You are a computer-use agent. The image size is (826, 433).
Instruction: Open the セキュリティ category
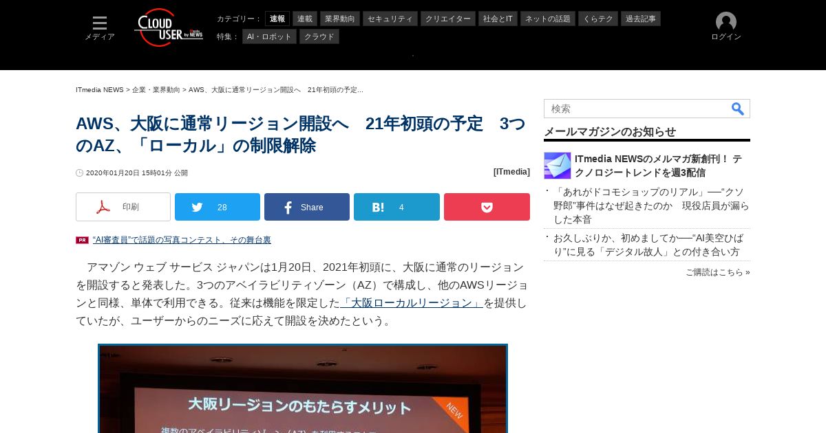tap(390, 19)
